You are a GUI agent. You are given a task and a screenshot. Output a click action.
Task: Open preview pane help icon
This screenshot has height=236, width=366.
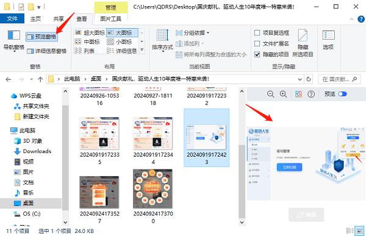click(311, 94)
